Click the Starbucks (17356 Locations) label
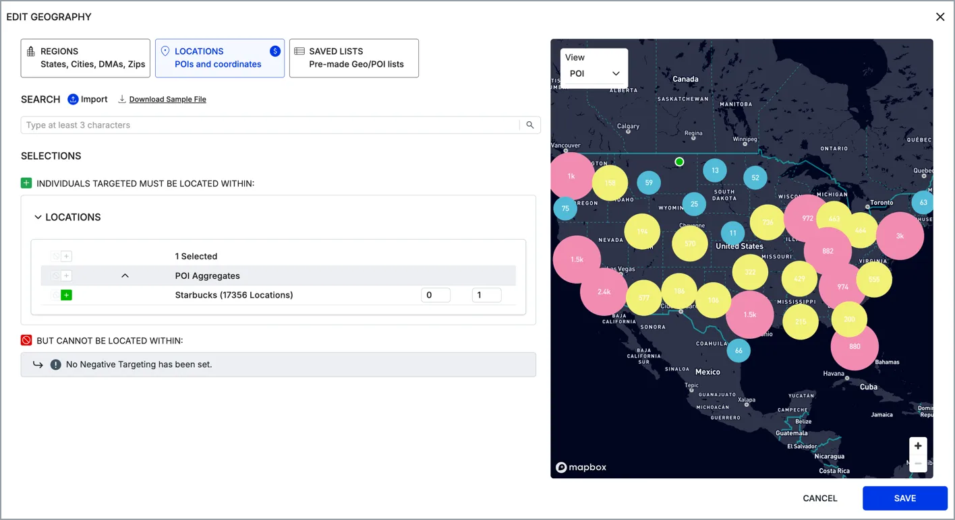 coord(234,295)
